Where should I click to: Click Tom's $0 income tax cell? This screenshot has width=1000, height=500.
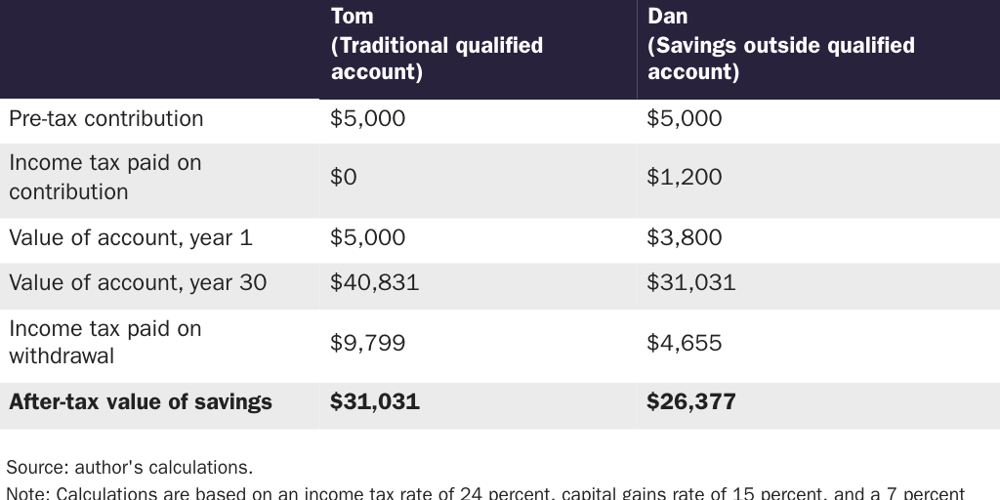point(345,177)
